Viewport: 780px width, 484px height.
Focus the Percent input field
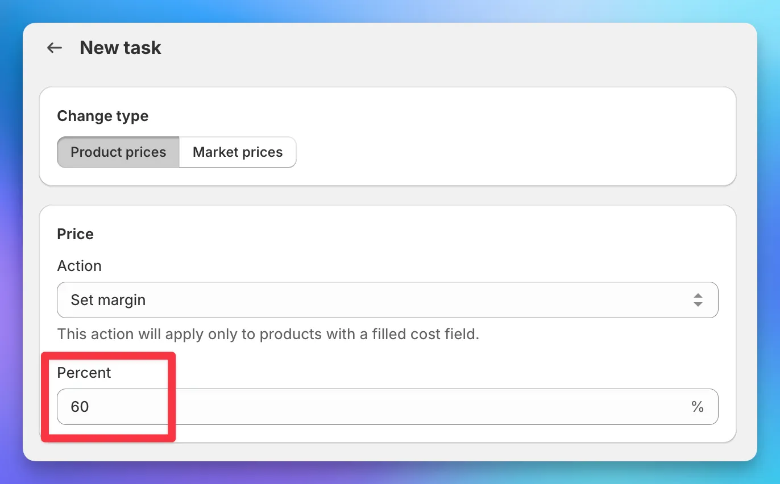(227, 407)
